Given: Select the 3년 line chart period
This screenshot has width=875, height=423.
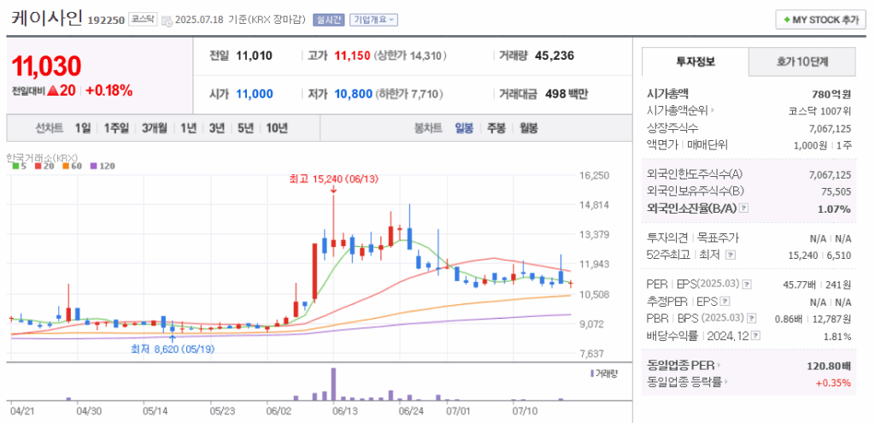Looking at the screenshot, I should click(216, 128).
